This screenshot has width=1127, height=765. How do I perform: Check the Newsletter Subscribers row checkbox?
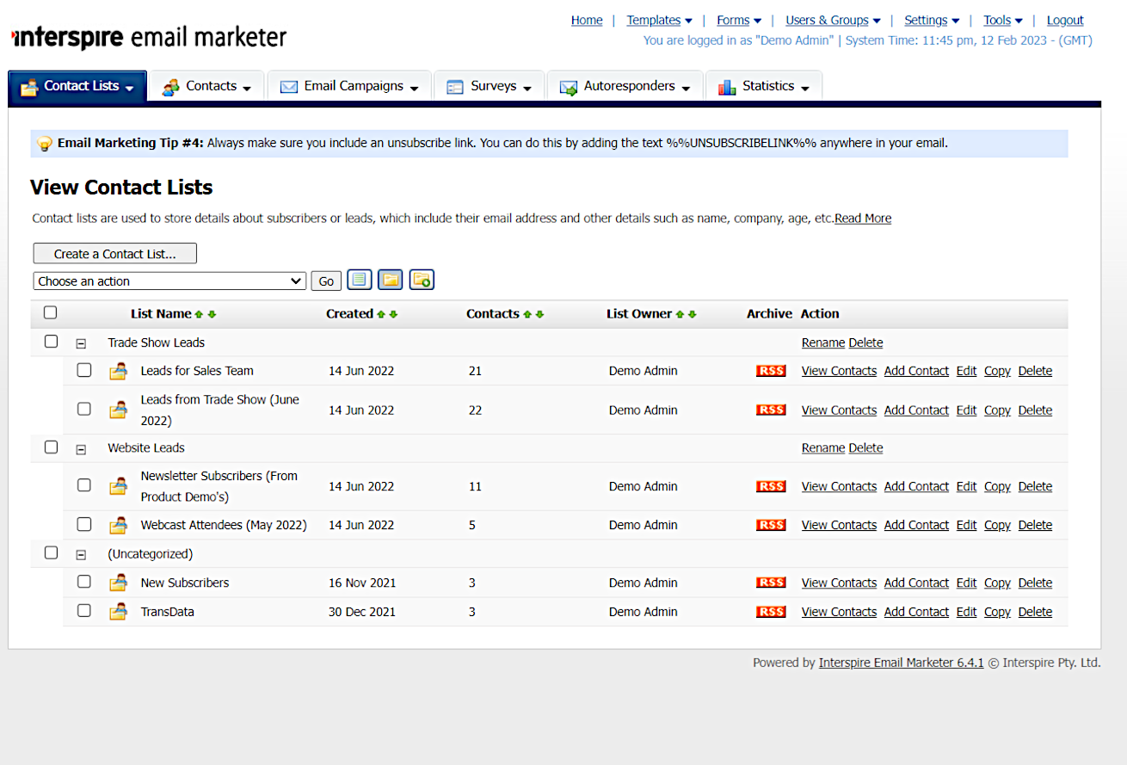83,484
